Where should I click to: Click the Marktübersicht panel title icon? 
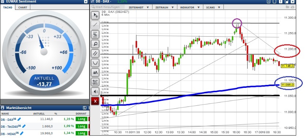(3, 108)
